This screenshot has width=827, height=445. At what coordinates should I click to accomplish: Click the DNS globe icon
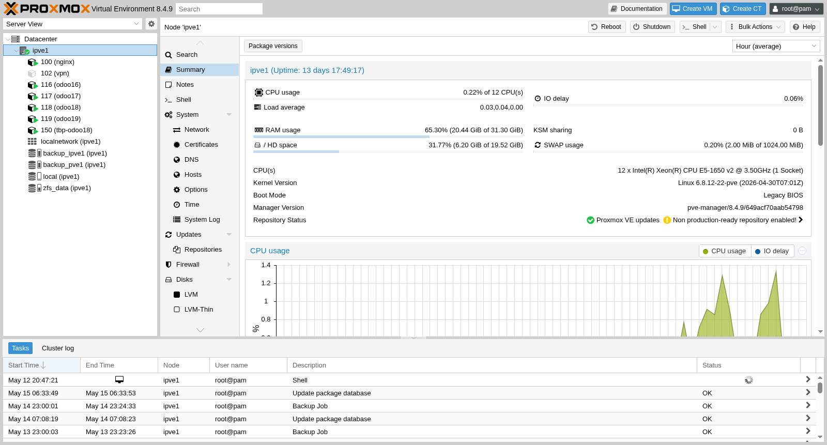click(x=177, y=160)
